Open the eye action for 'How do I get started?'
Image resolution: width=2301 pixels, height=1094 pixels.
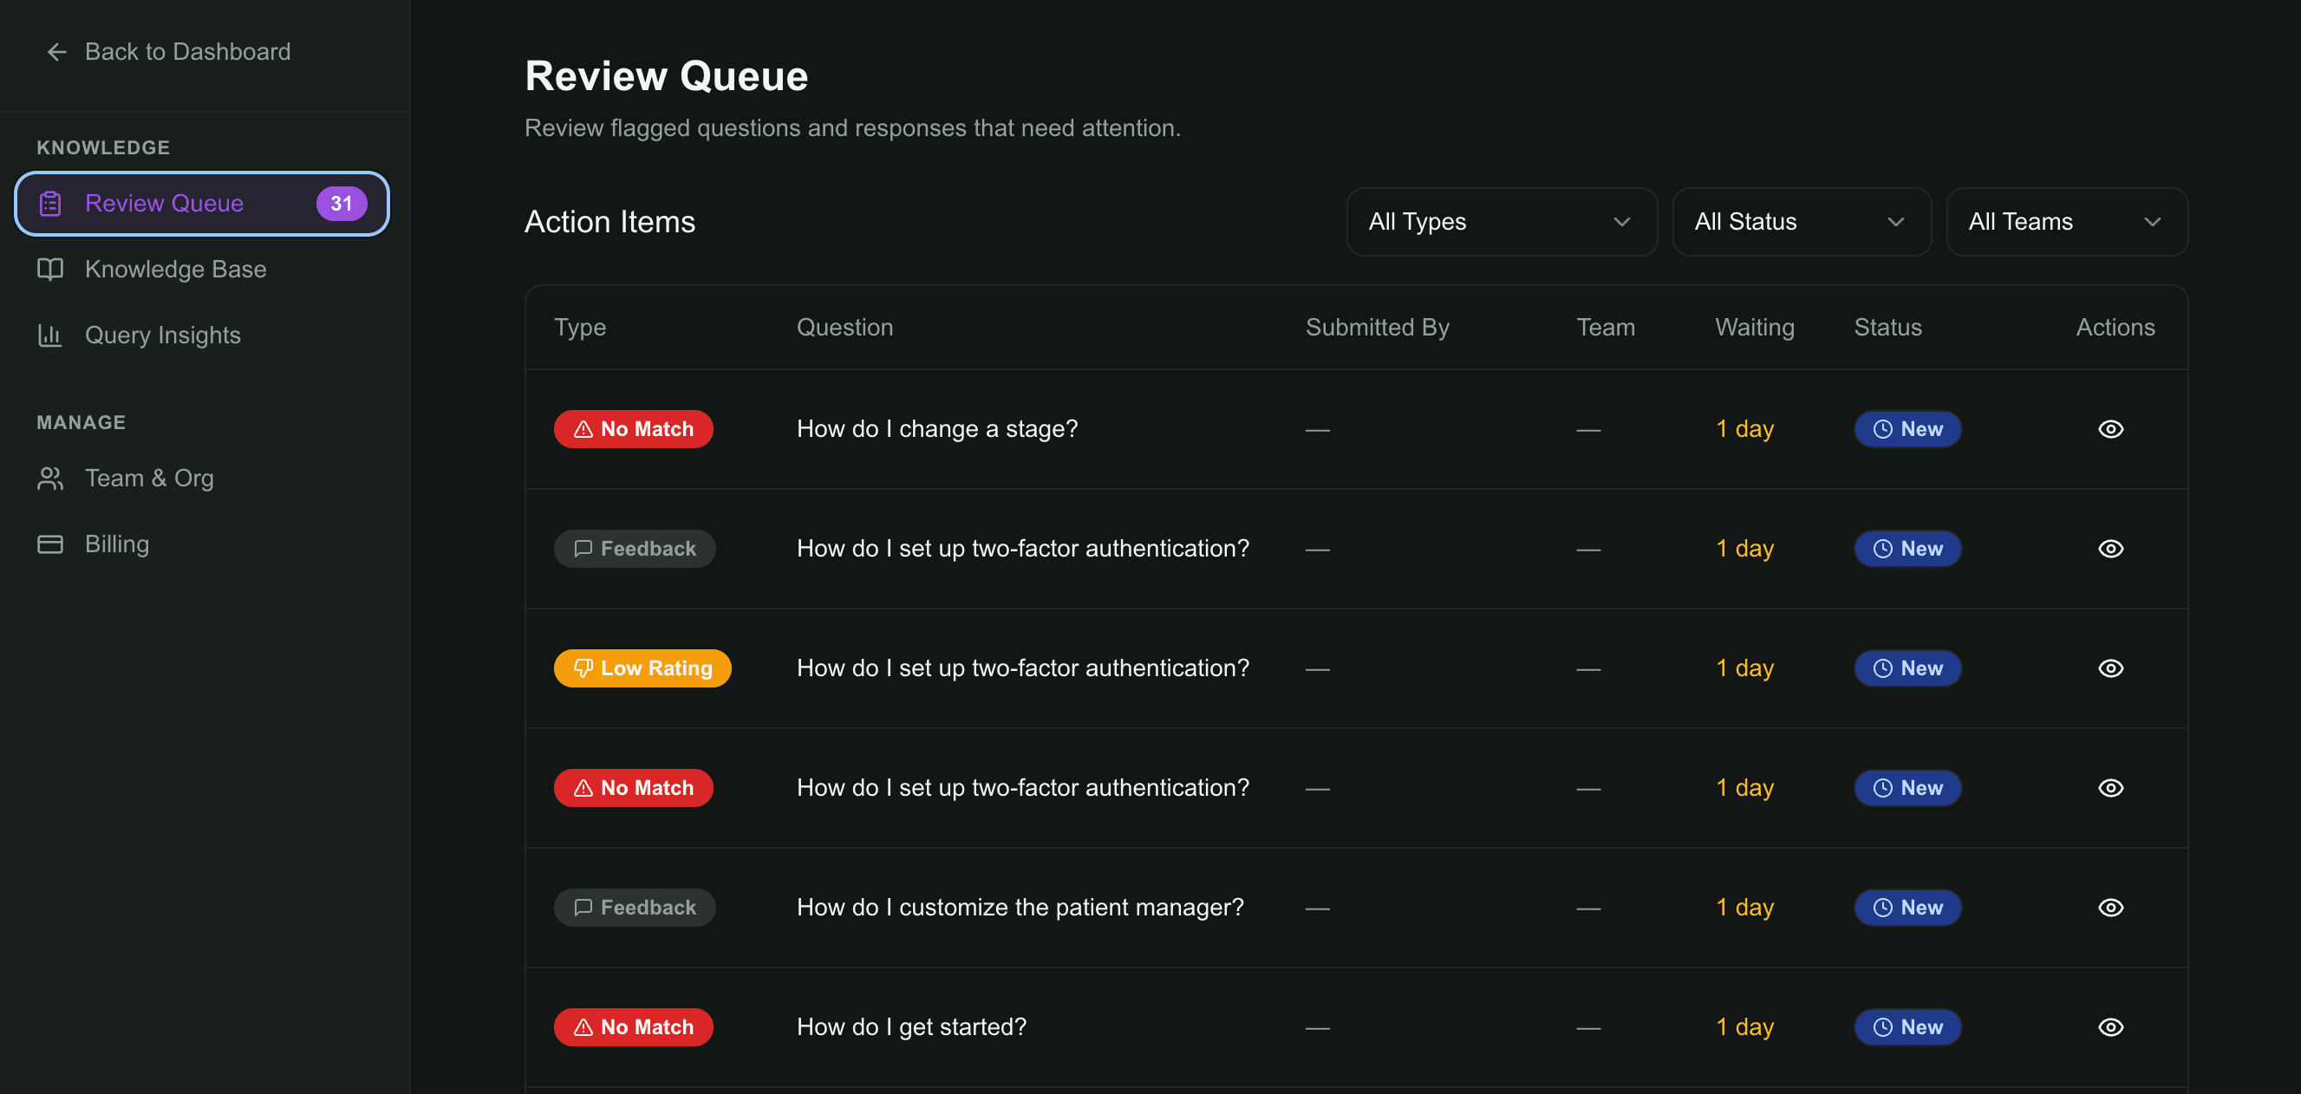[2111, 1026]
